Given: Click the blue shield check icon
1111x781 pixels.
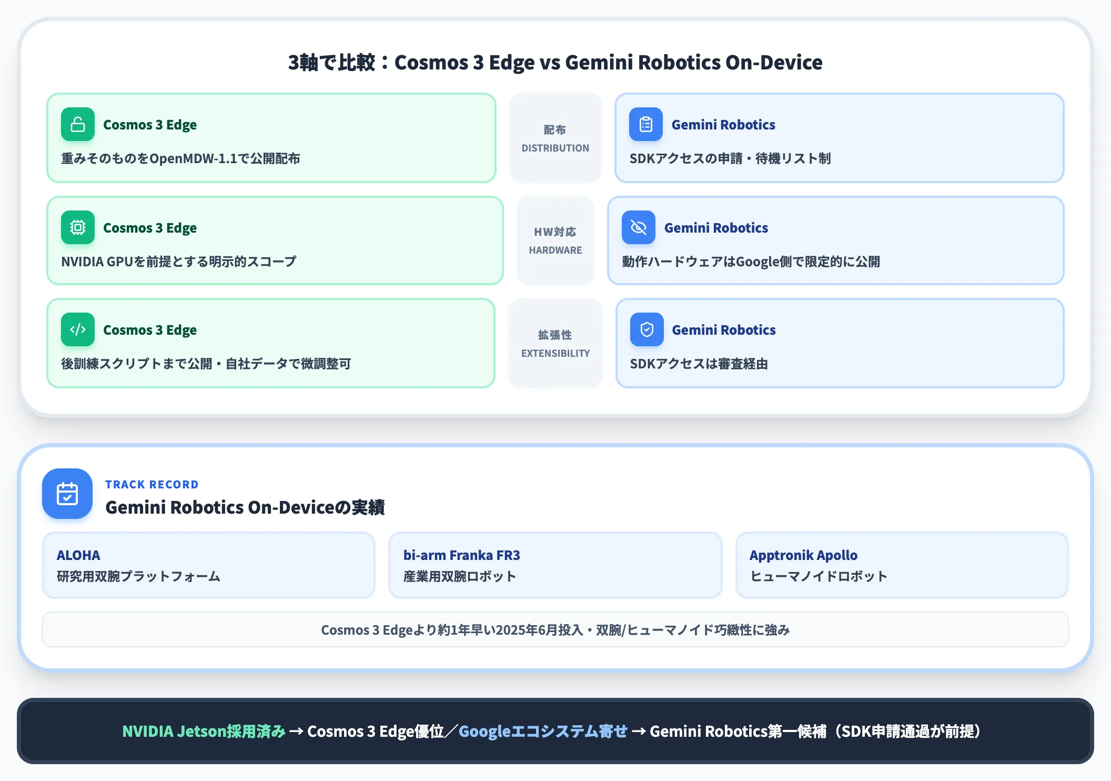Looking at the screenshot, I should 647,329.
